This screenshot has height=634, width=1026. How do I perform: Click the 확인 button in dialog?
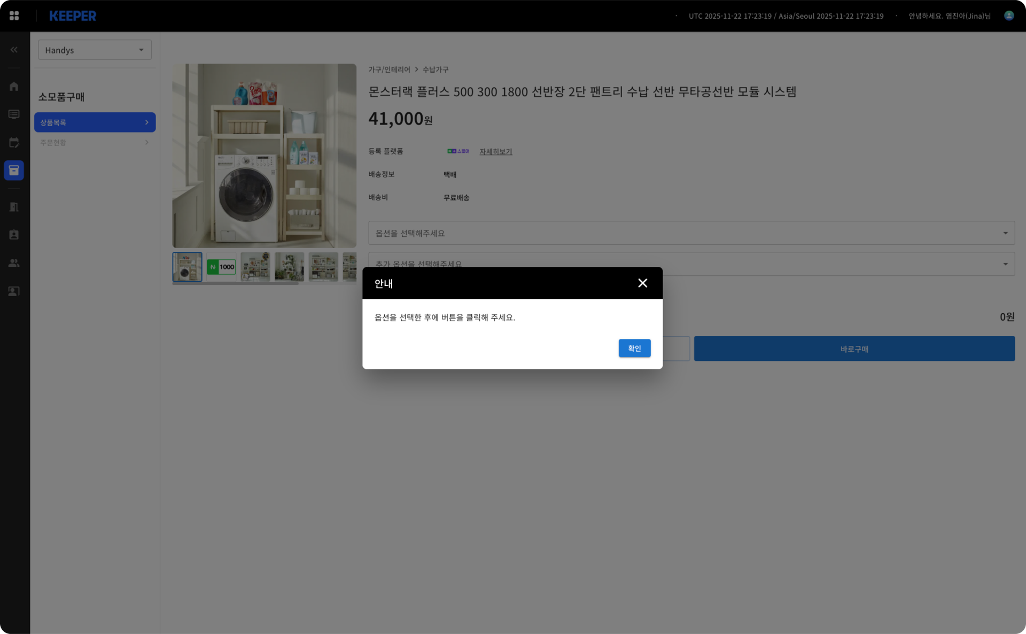pos(634,349)
